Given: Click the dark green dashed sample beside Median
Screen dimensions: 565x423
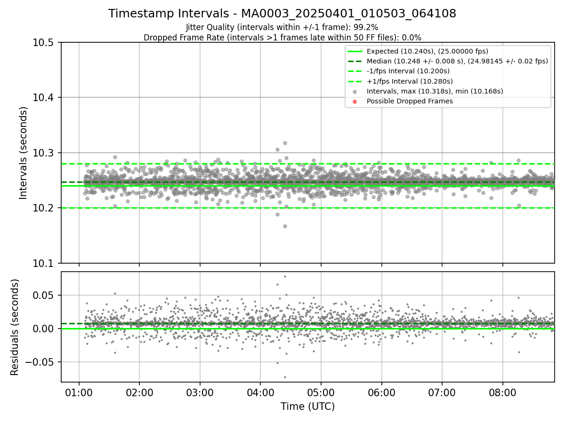Looking at the screenshot, I should pyautogui.click(x=355, y=61).
